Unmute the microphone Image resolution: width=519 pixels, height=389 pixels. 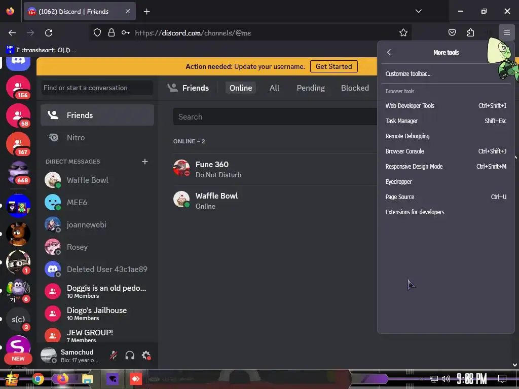[x=114, y=355]
